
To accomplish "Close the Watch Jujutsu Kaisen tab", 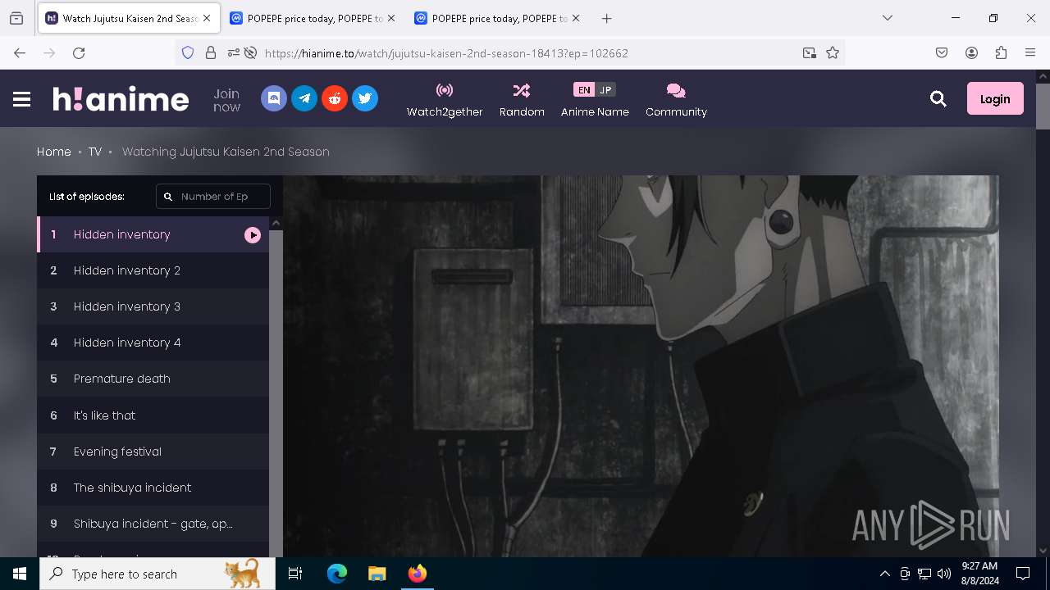I will 207,18.
